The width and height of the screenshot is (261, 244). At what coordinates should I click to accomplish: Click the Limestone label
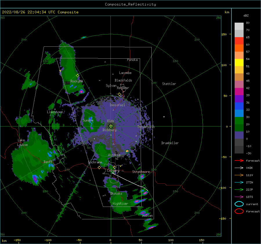tap(55, 112)
